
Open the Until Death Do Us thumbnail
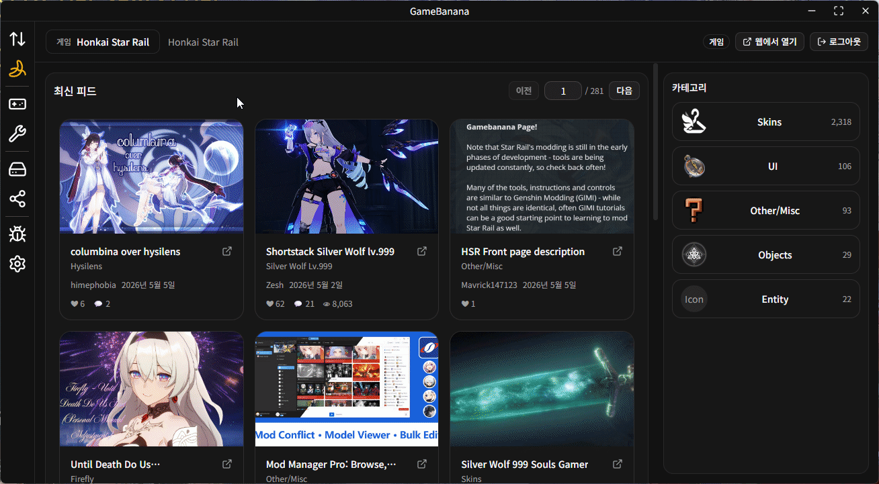[x=152, y=389]
